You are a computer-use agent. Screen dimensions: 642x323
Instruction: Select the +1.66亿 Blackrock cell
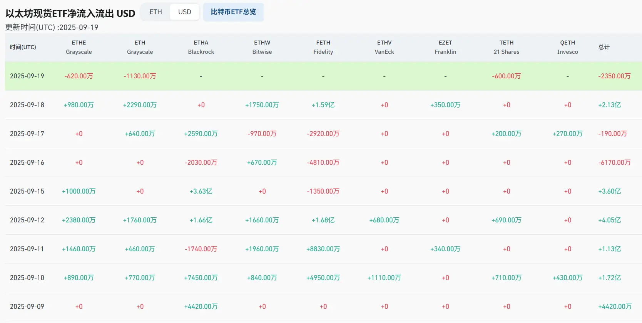click(201, 220)
